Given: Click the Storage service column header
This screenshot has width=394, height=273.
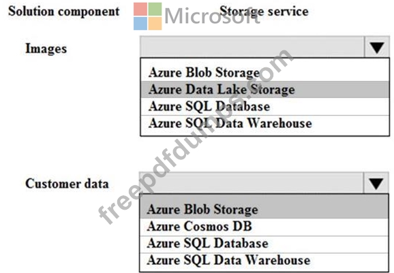Looking at the screenshot, I should (264, 12).
